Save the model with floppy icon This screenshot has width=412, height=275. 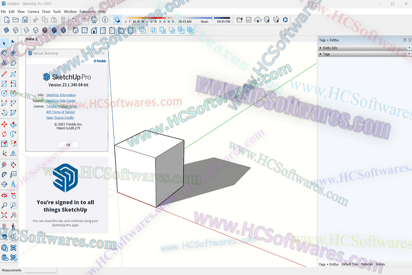tap(25, 19)
